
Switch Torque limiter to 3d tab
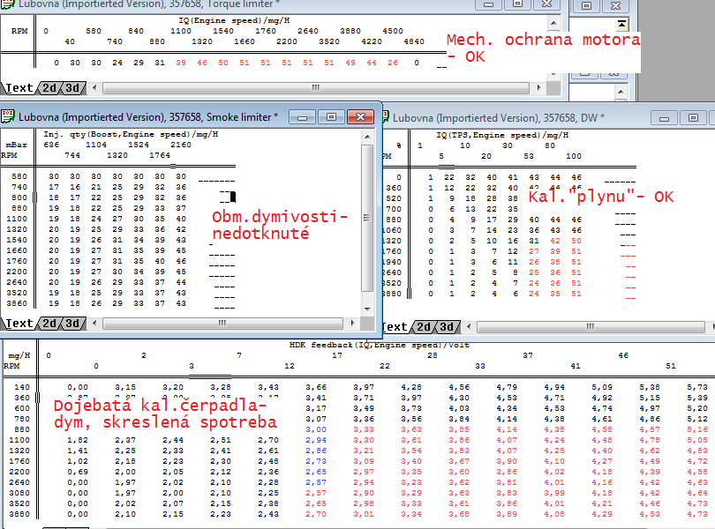tap(73, 88)
